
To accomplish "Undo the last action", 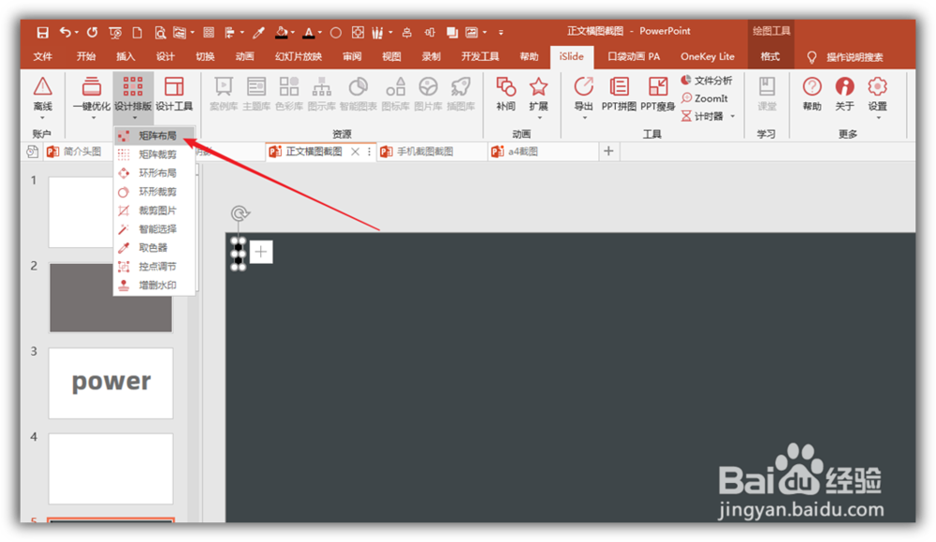I will 66,32.
